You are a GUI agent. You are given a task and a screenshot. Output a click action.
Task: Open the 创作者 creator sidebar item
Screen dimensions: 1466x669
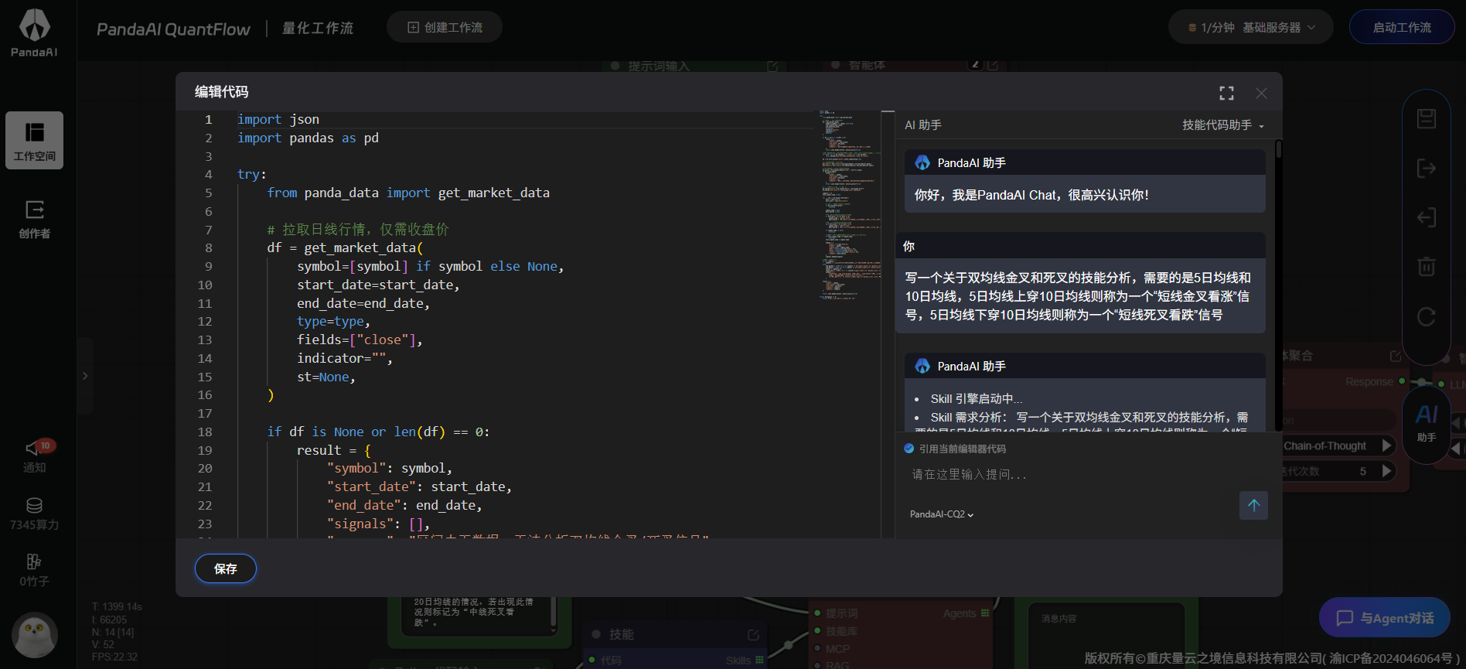click(x=35, y=219)
